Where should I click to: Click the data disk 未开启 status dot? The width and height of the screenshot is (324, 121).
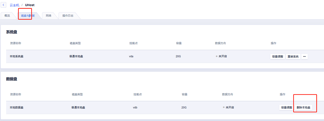pos(224,107)
